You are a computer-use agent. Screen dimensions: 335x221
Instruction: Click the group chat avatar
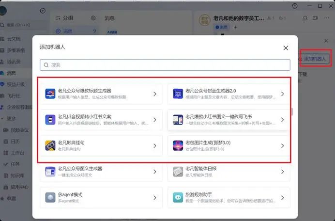(205, 20)
